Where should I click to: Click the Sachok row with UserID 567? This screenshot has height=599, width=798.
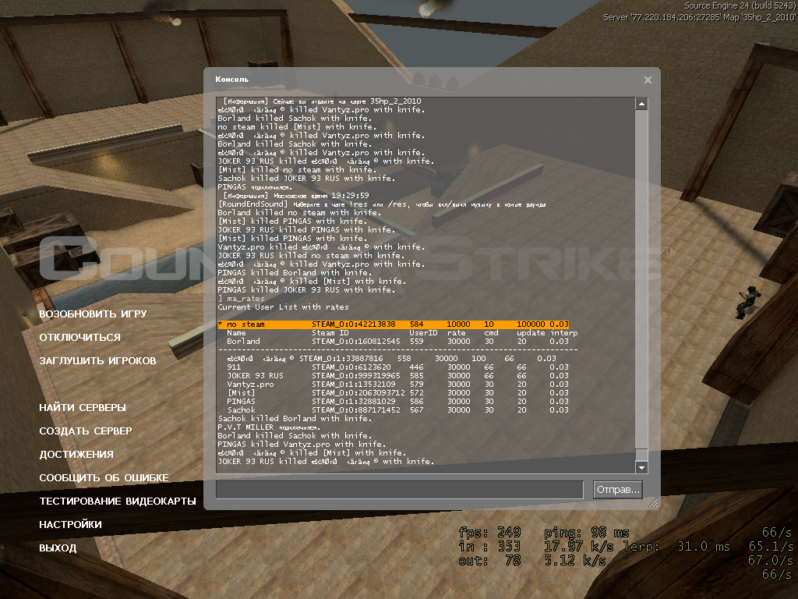(397, 410)
